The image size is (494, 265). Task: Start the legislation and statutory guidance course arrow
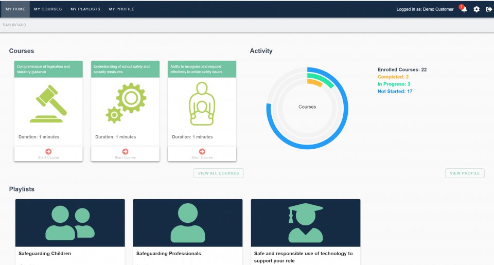[x=48, y=152]
